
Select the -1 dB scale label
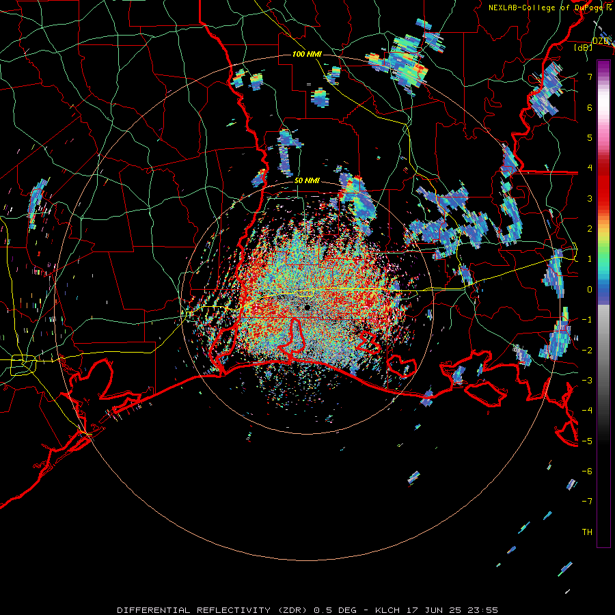[587, 320]
